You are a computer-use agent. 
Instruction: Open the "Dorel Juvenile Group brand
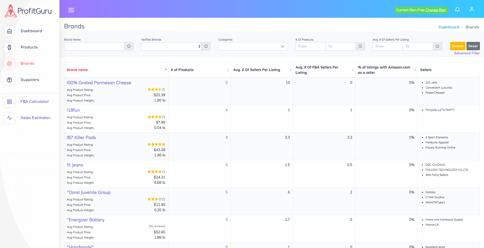coord(89,192)
